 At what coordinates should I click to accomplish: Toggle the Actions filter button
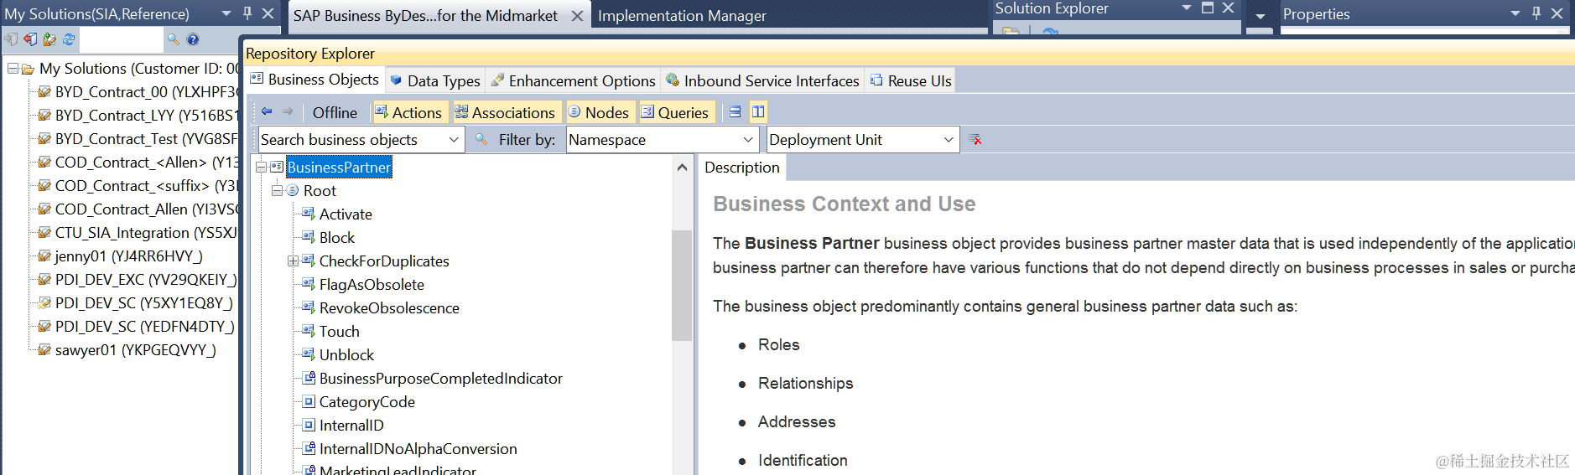408,112
